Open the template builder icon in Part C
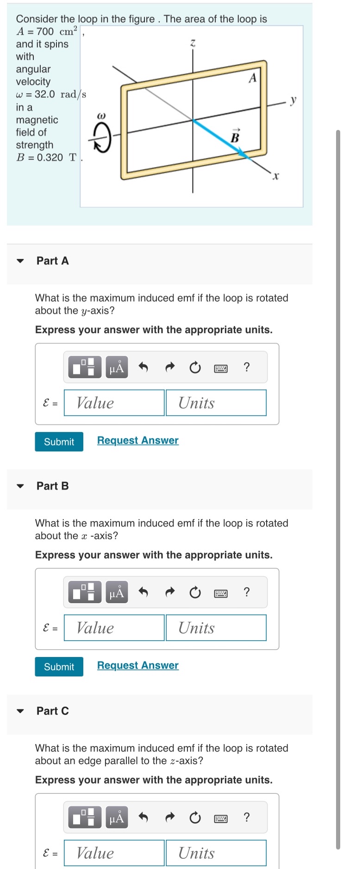This screenshot has width=343, height=869. pos(84,818)
